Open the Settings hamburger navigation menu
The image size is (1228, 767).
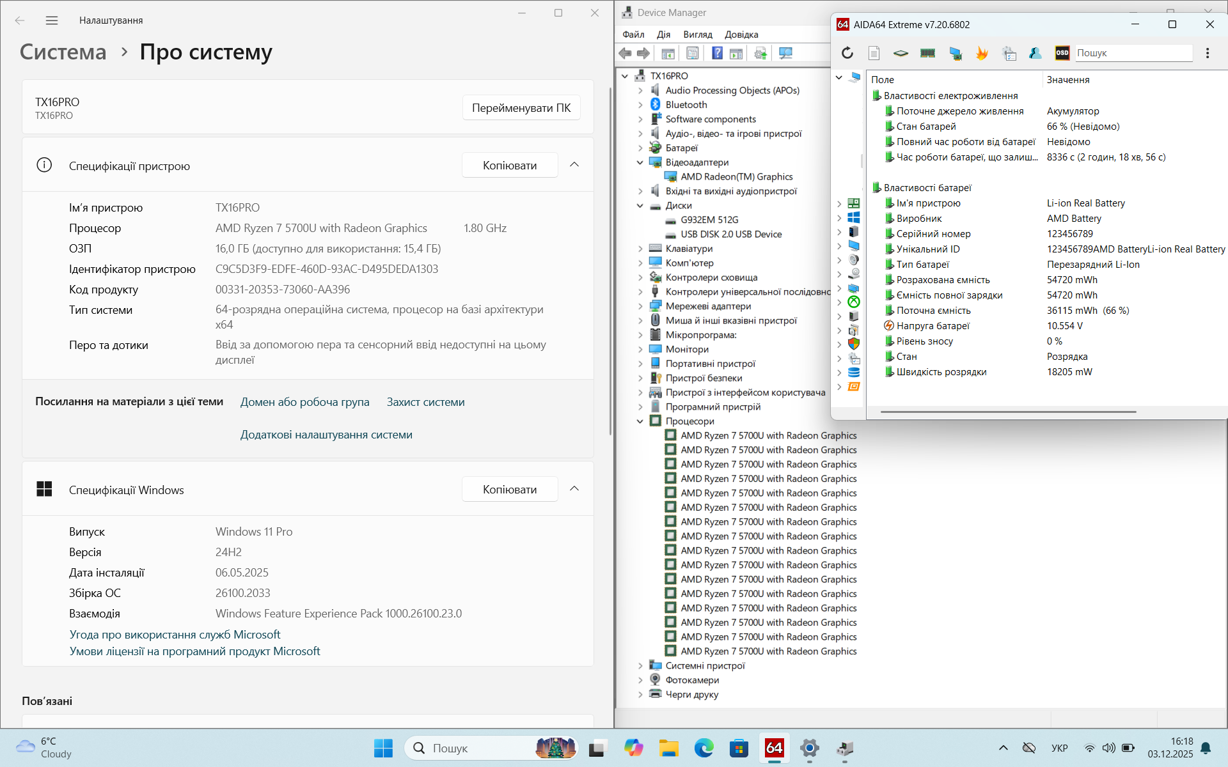pyautogui.click(x=52, y=20)
